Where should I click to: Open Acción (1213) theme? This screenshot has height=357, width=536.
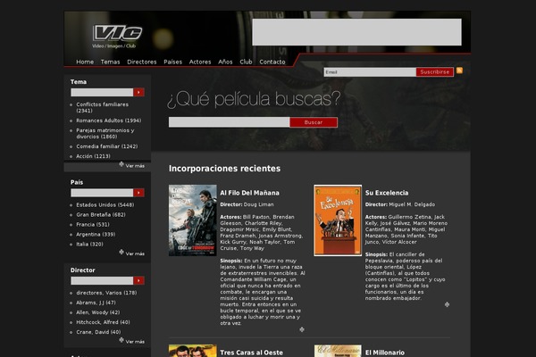(x=93, y=156)
